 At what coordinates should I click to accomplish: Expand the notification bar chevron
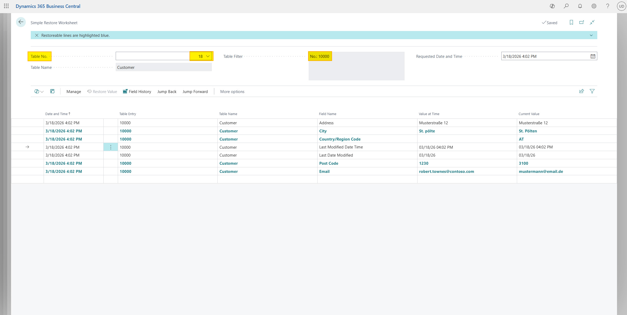[x=591, y=35]
